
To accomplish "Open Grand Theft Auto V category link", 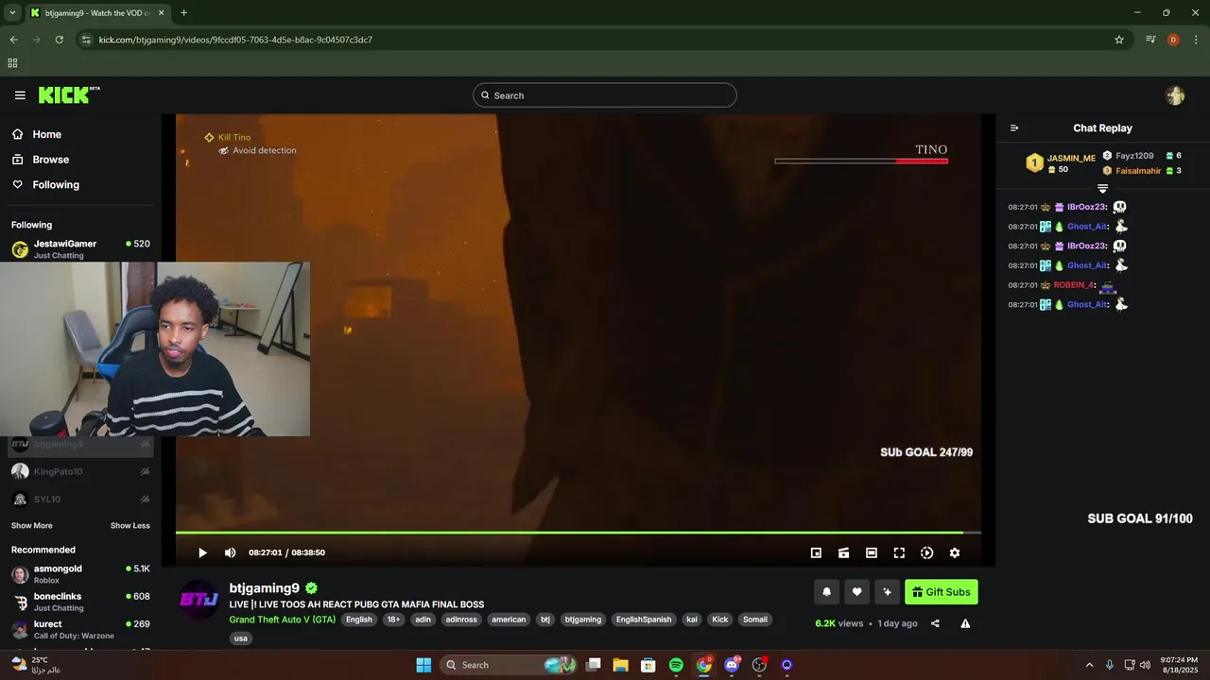I will click(x=282, y=620).
